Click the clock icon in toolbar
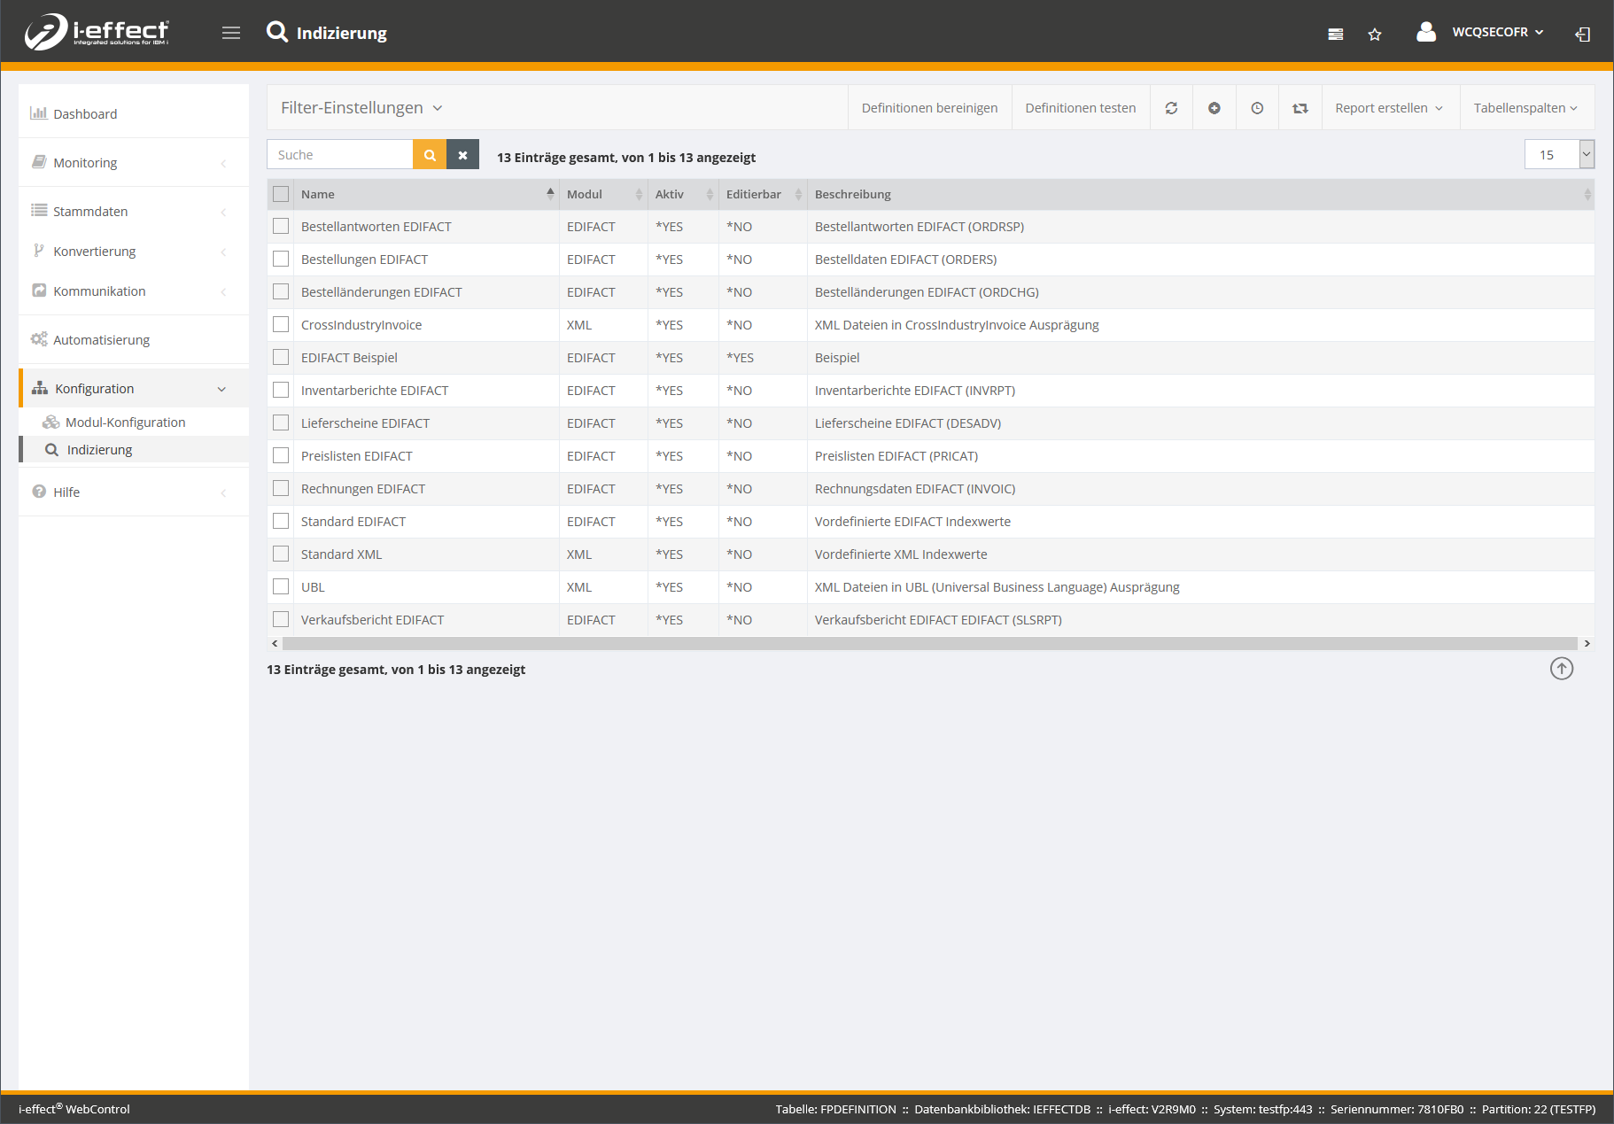 tap(1257, 108)
